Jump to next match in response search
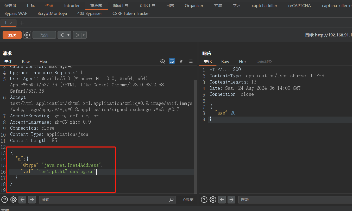 (x=231, y=200)
